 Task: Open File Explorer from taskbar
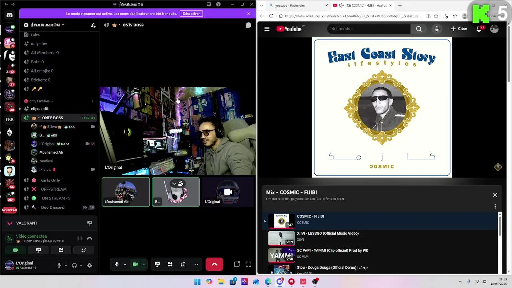point(221,282)
